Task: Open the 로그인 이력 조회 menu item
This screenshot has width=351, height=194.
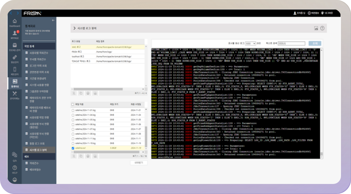Action: point(38,66)
